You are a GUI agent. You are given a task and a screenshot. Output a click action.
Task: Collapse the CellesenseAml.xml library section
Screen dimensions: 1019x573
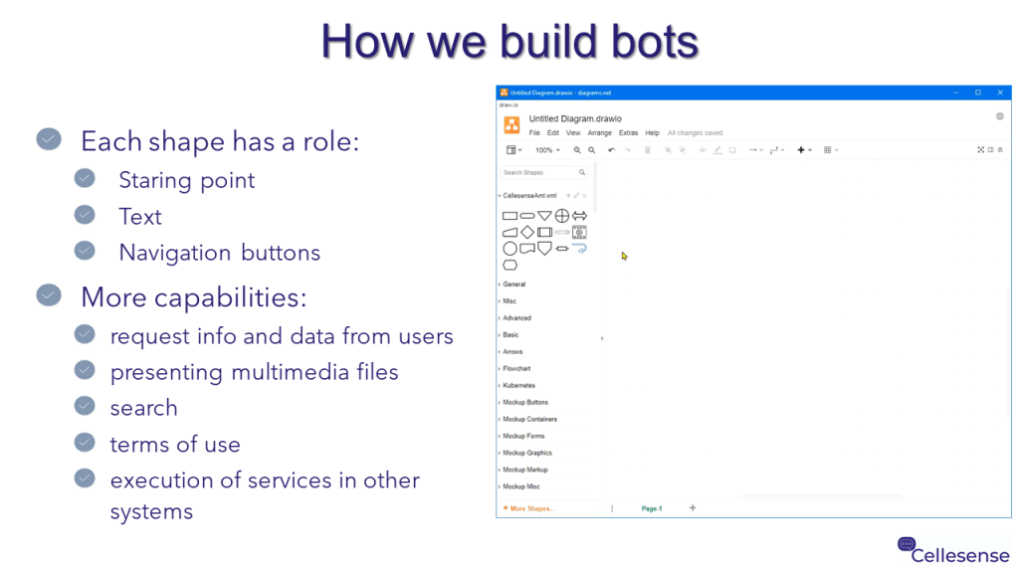(x=528, y=196)
